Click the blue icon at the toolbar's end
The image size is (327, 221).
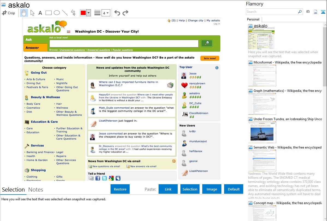[323, 12]
